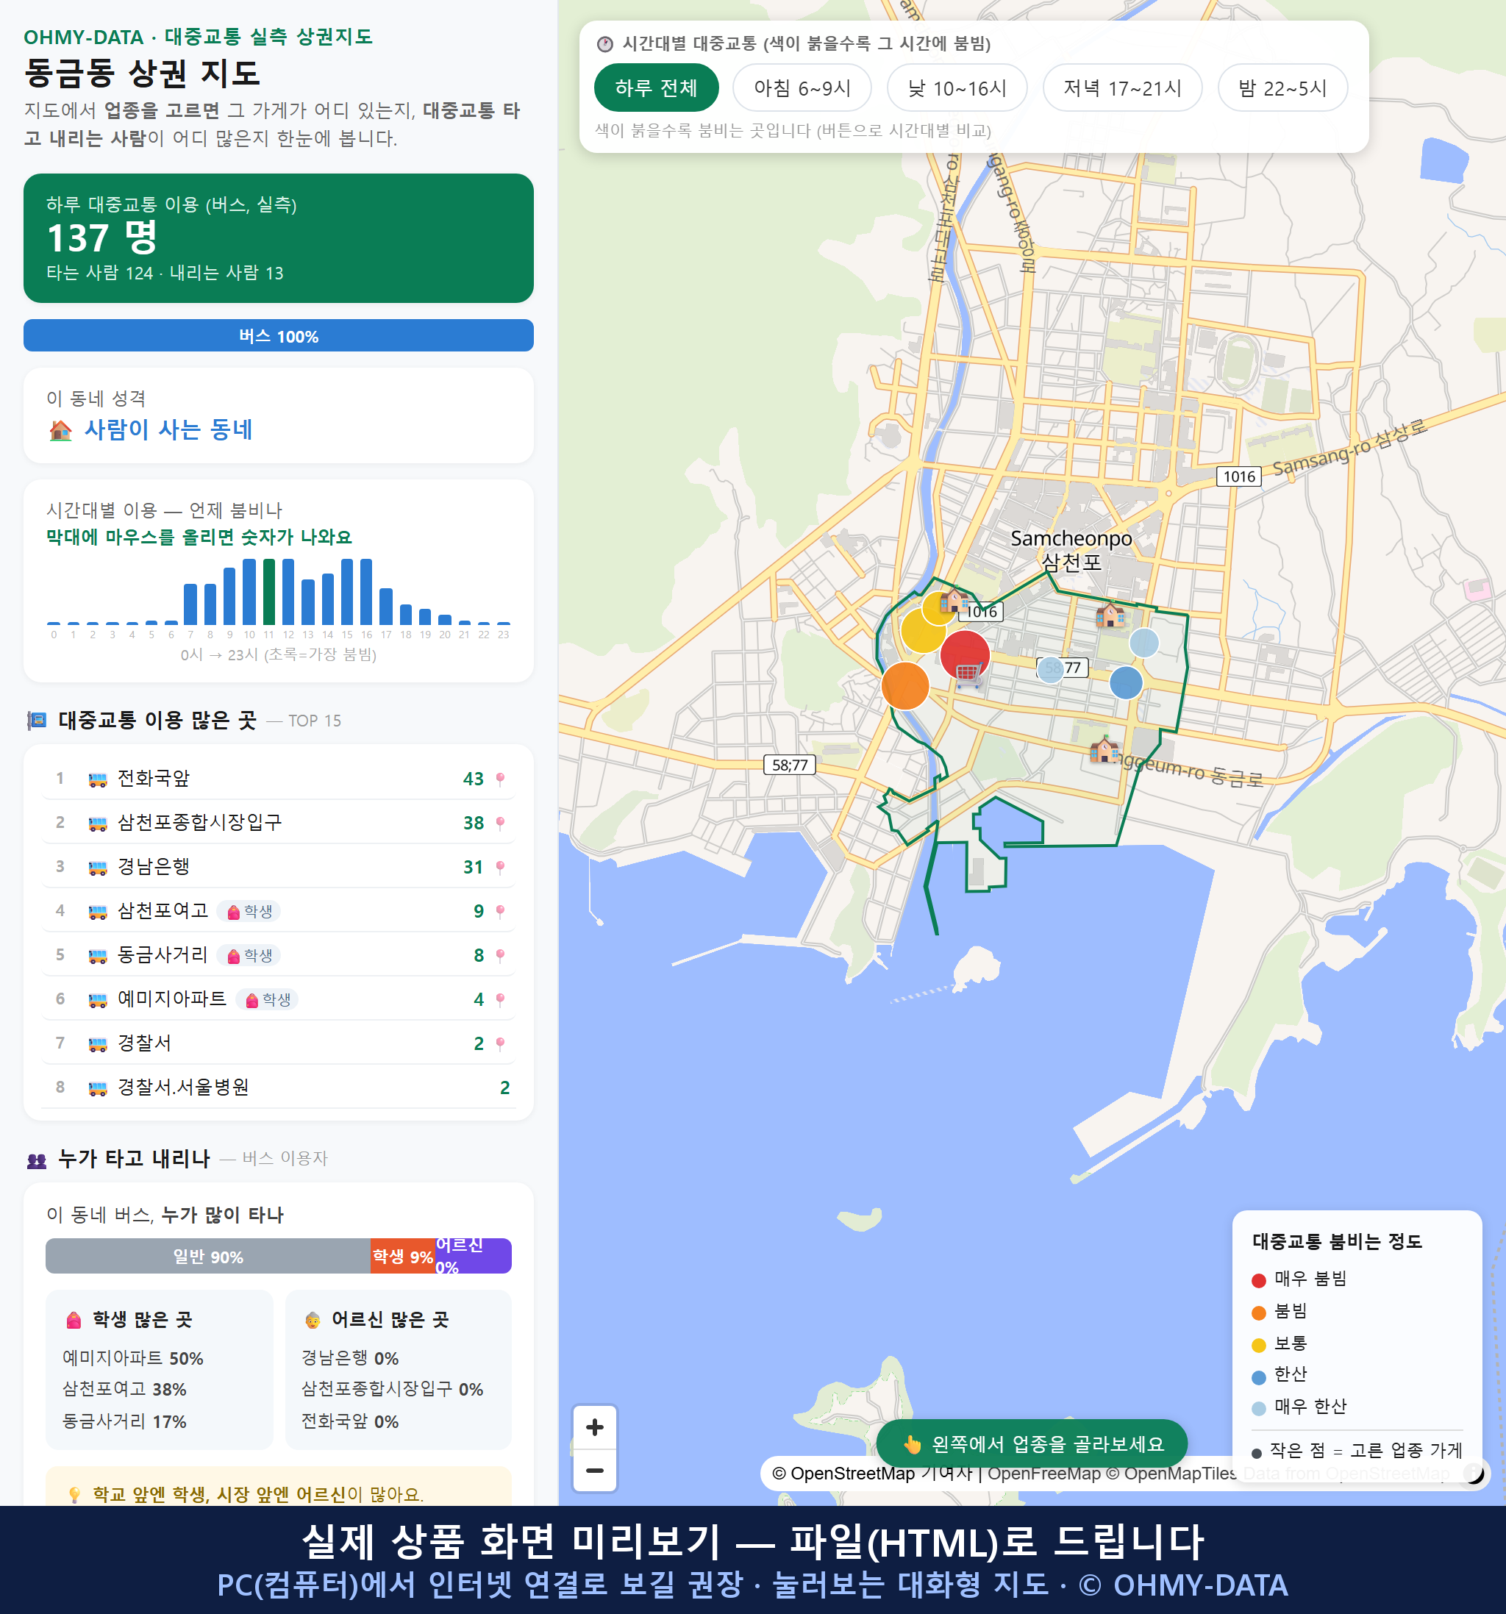Click the 17시 bar in hourly chart
This screenshot has width=1506, height=1614.
[x=387, y=606]
